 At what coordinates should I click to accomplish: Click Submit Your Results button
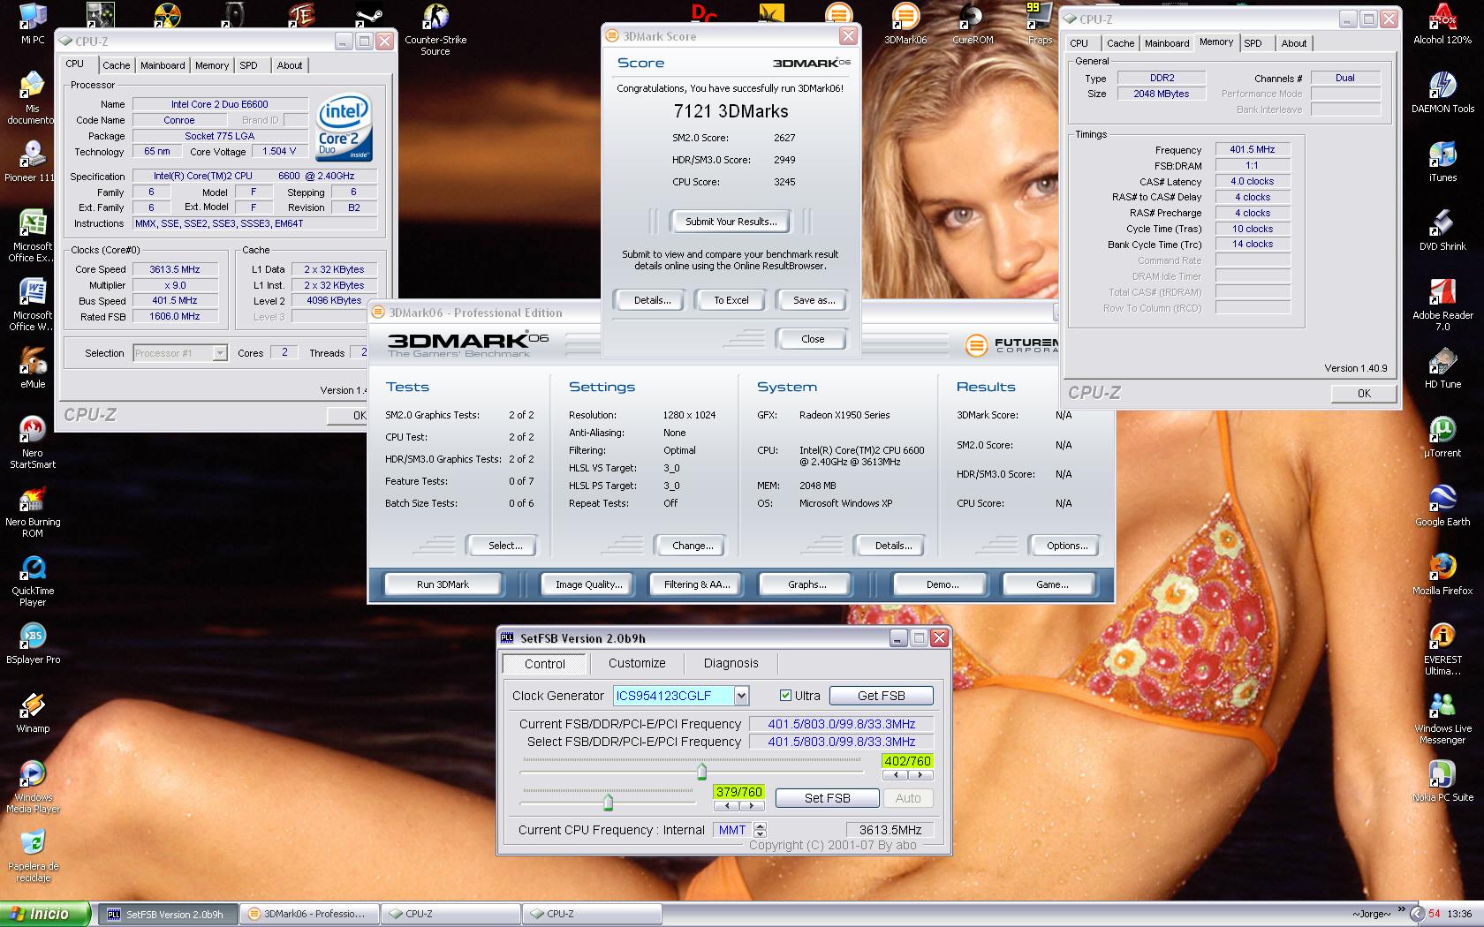pyautogui.click(x=731, y=222)
